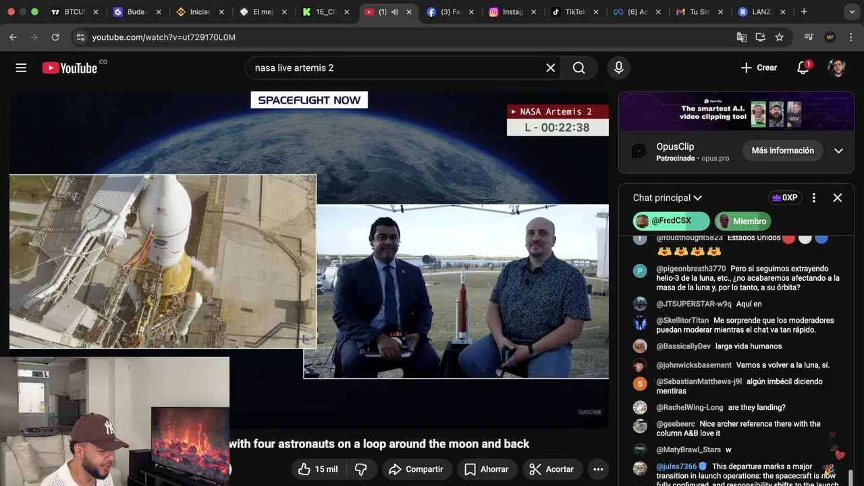864x486 pixels.
Task: Switch to the Facebook browser tab
Action: [451, 12]
